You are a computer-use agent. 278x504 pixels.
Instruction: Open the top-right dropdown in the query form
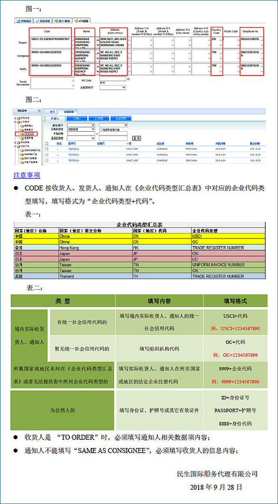tap(113, 125)
